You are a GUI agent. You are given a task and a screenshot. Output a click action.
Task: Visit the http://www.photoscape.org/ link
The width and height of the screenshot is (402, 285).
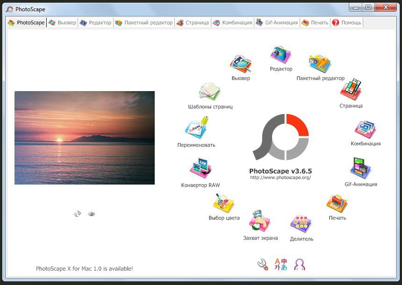280,178
